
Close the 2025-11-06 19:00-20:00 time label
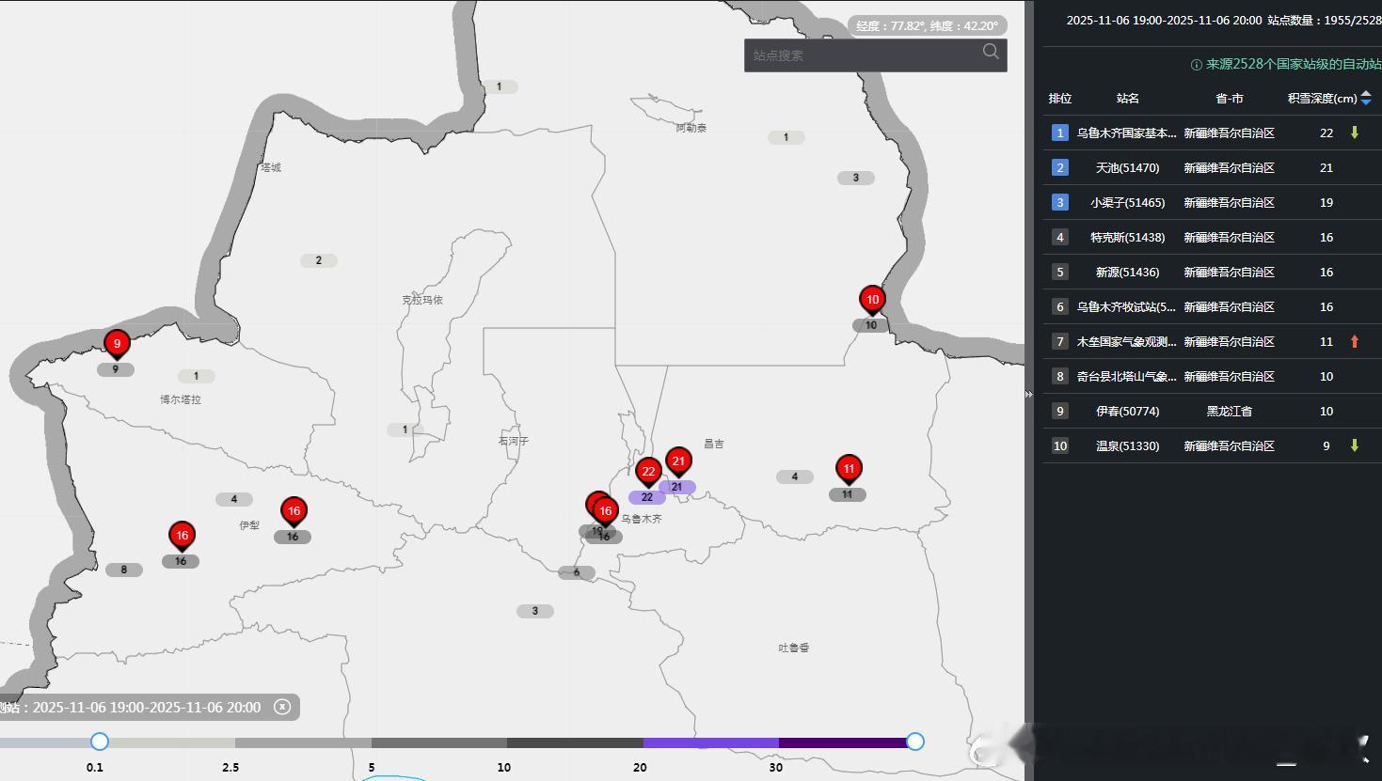(x=282, y=707)
